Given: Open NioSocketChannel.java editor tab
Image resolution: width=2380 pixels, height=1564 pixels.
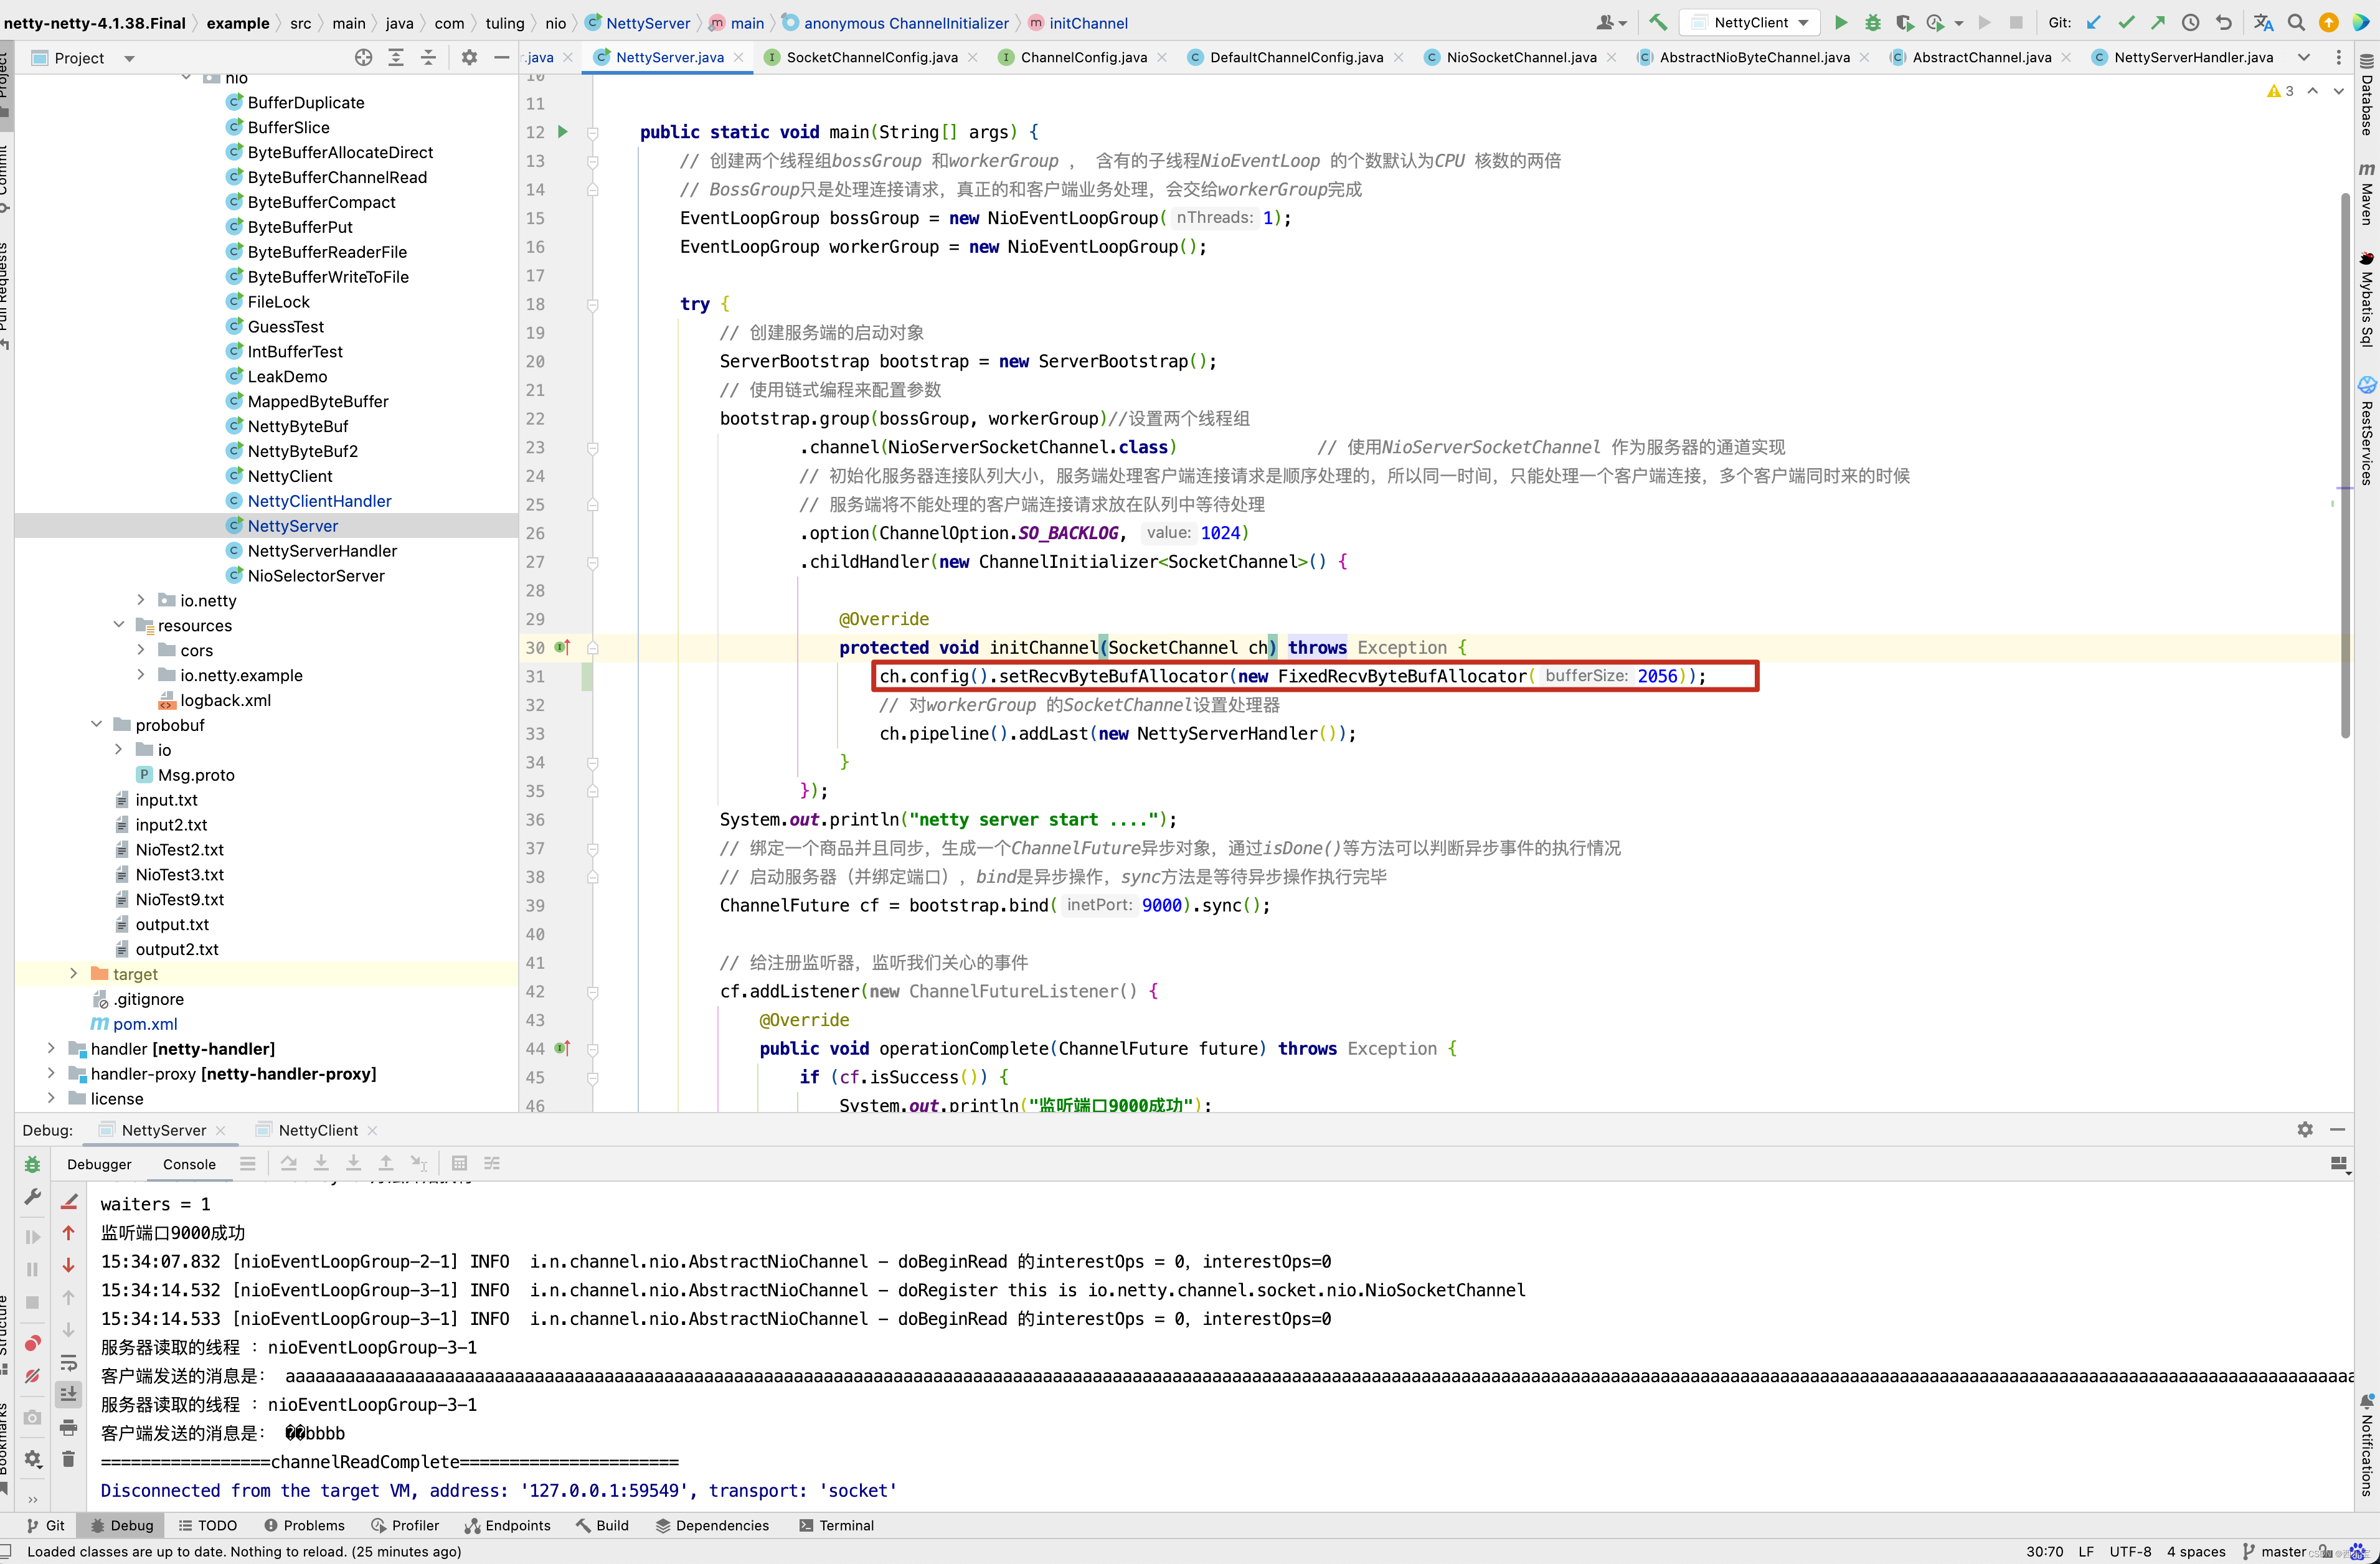Looking at the screenshot, I should click(1521, 57).
